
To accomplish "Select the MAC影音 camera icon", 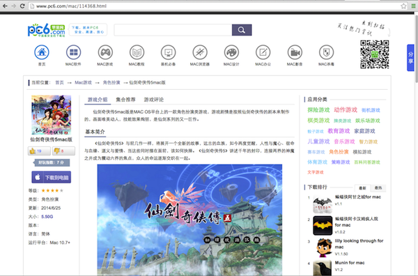I will click(x=295, y=52).
